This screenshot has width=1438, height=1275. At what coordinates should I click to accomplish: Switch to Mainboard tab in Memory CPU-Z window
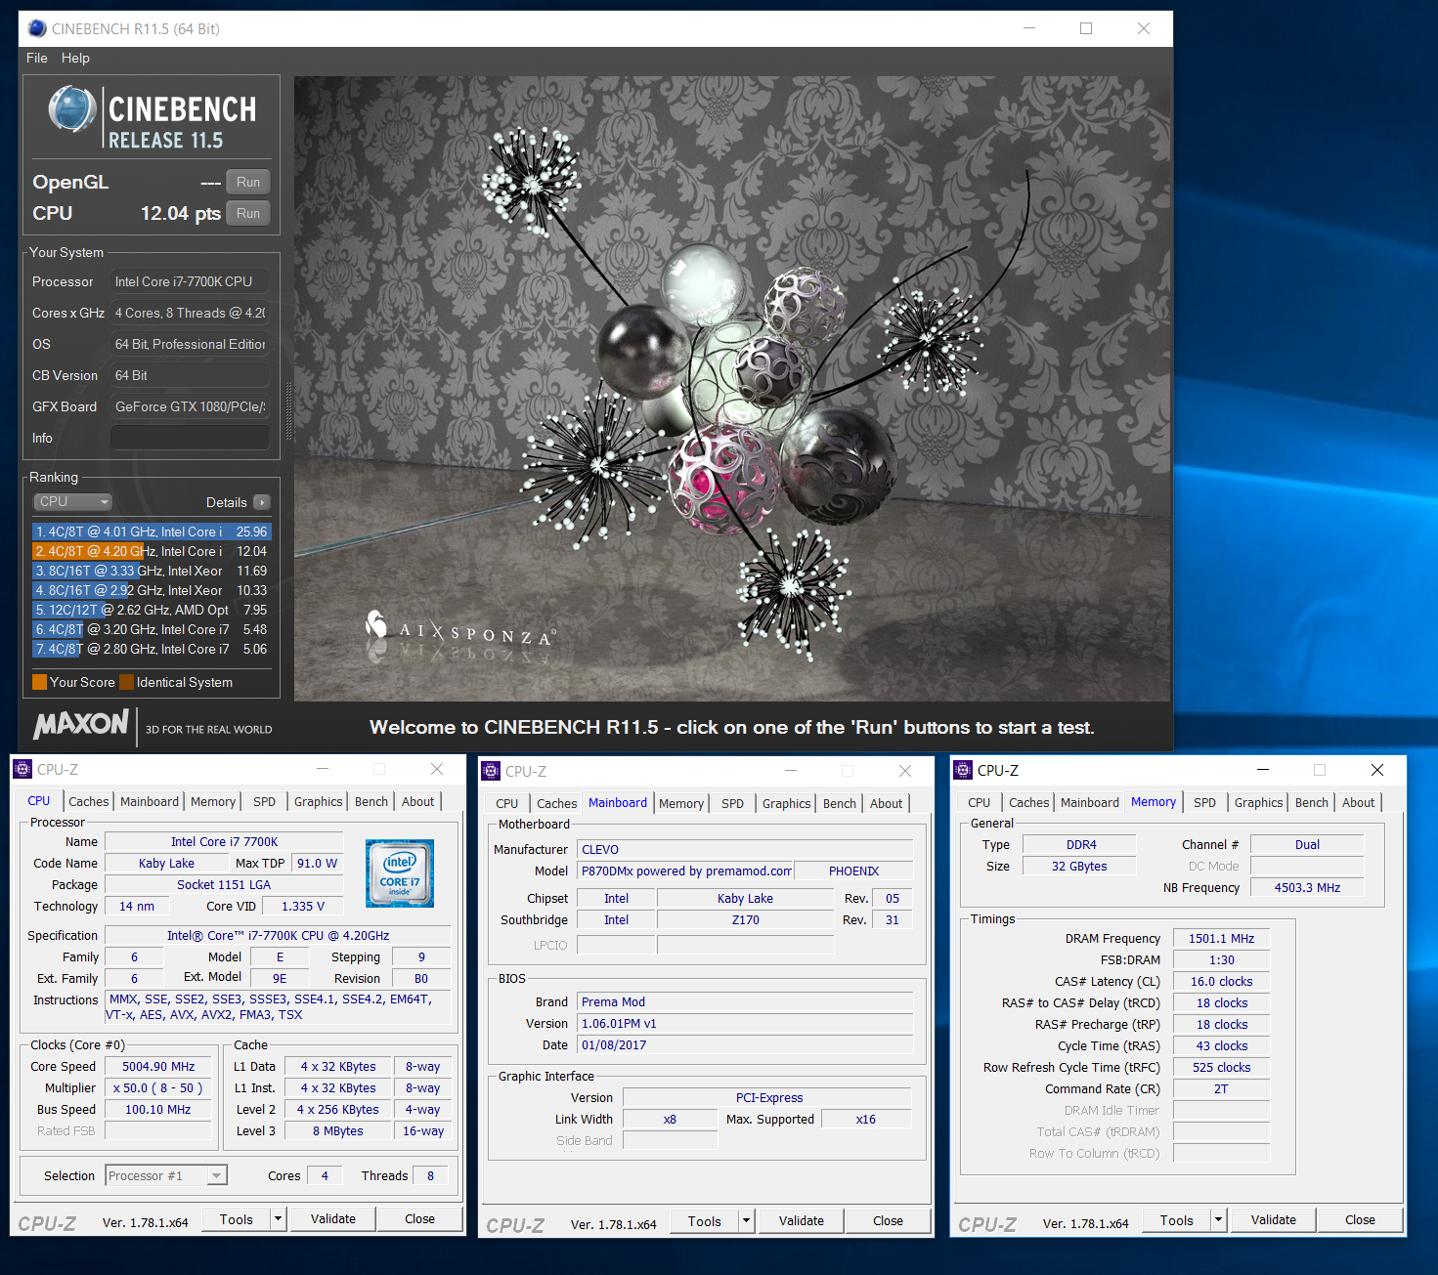[x=1090, y=802]
